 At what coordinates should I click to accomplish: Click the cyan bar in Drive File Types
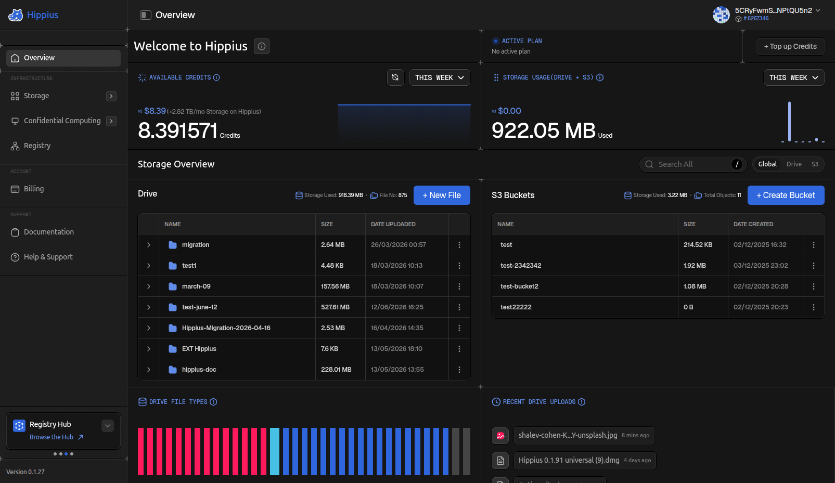tap(275, 451)
